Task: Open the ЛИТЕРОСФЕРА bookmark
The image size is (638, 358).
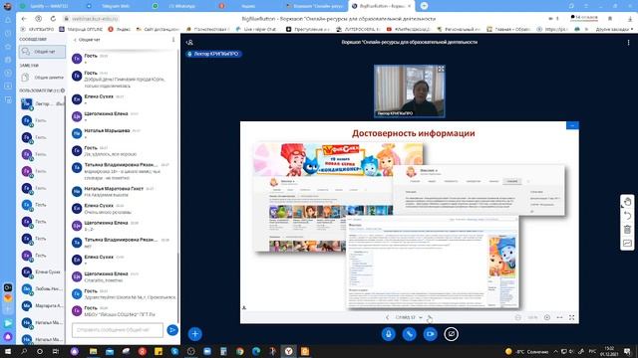Action: pyautogui.click(x=358, y=29)
